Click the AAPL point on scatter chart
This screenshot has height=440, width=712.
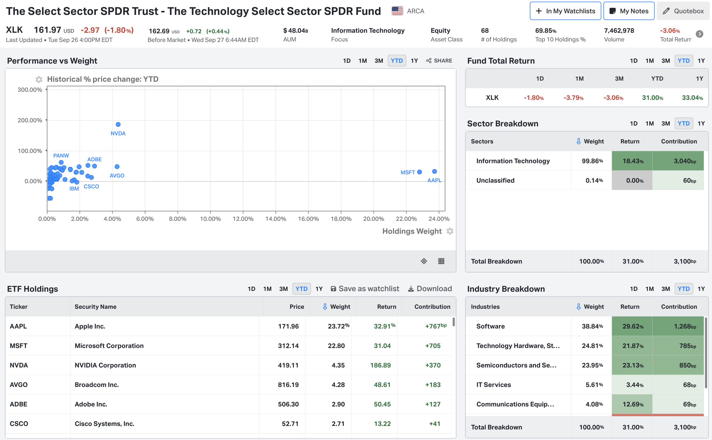point(435,171)
